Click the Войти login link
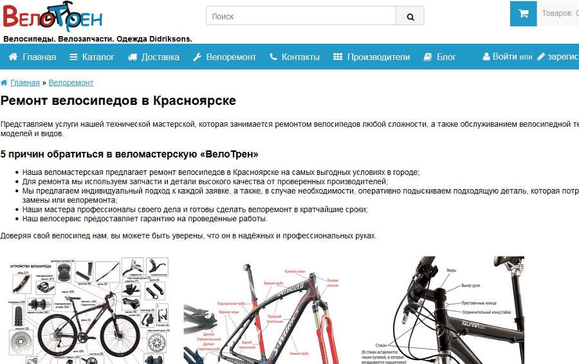The width and height of the screenshot is (579, 364). click(504, 57)
